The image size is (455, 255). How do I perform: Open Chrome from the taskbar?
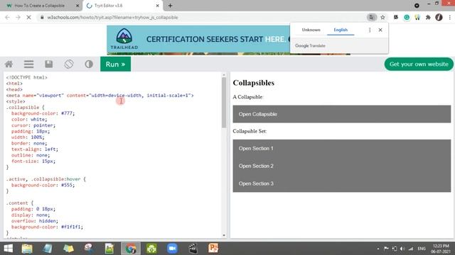pos(131,249)
